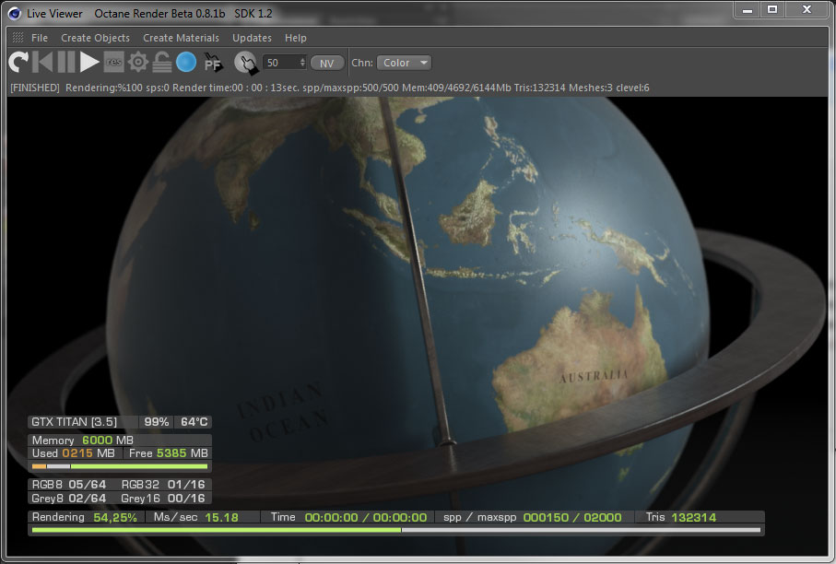836x564 pixels.
Task: Click the 'Rendering 54,25%' overlay readout
Action: coord(84,517)
